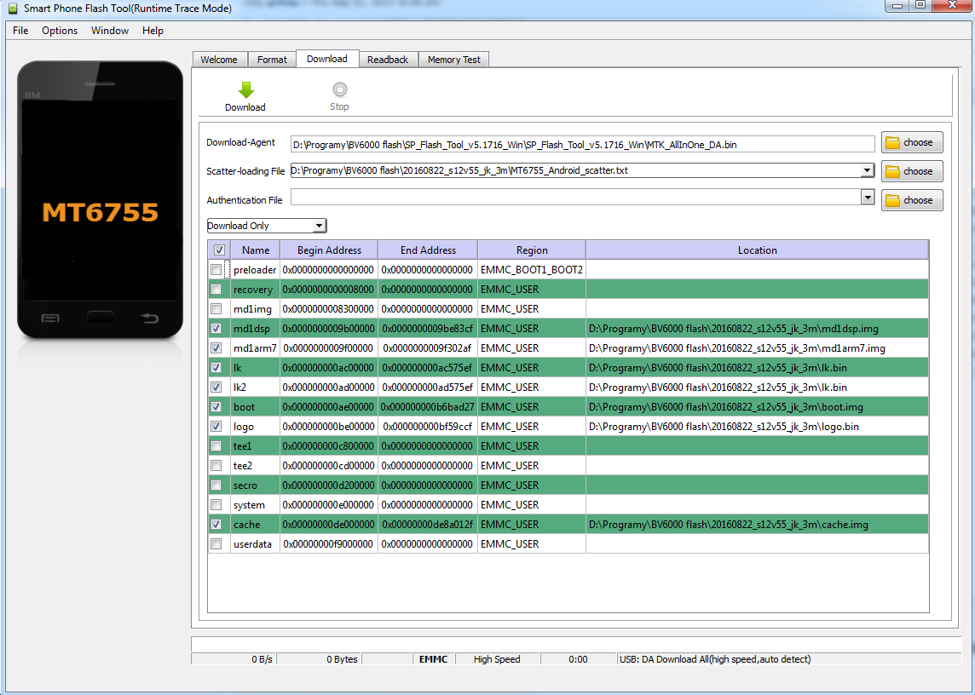Viewport: 975px width, 695px height.
Task: Click the phone's back arrow graphic
Action: pyautogui.click(x=150, y=319)
